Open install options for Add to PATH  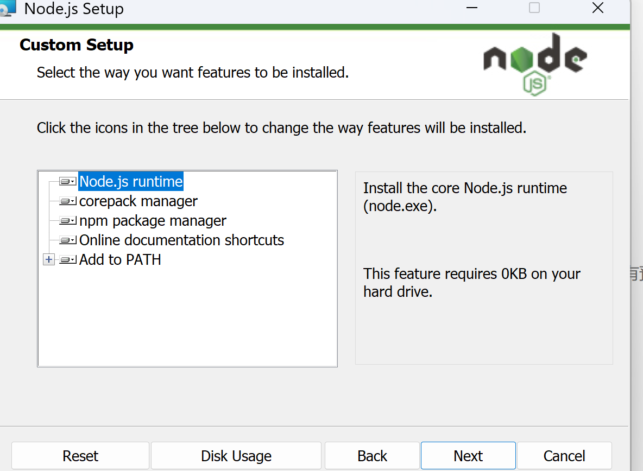[68, 260]
